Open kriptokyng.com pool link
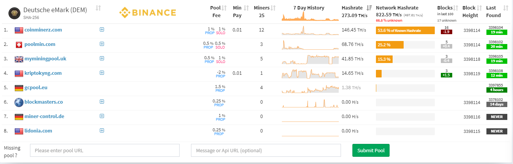513x164 pixels. pyautogui.click(x=43, y=73)
